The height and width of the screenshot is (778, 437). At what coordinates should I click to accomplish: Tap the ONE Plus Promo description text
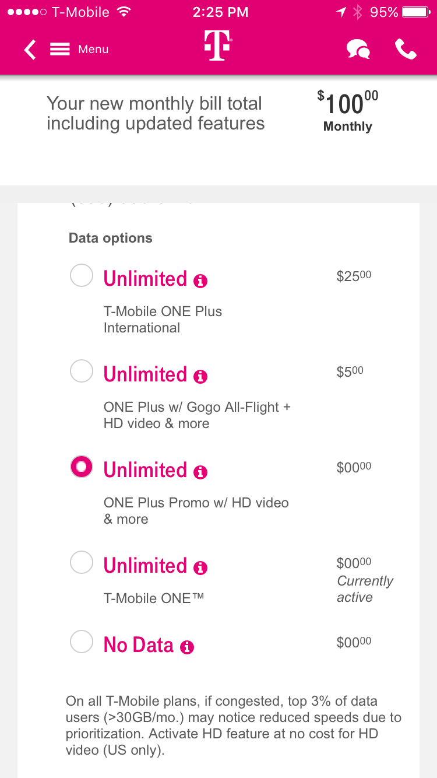pos(196,511)
